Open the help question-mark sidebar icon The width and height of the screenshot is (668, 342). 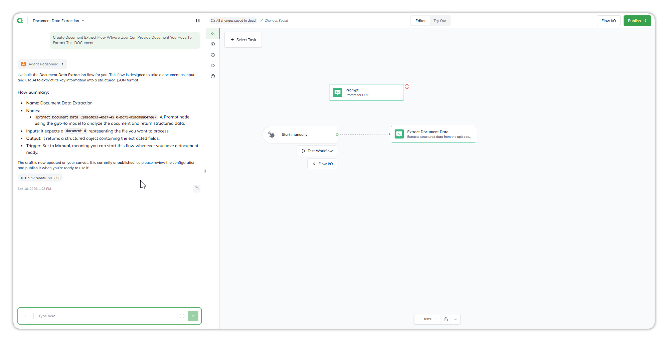pos(213,76)
